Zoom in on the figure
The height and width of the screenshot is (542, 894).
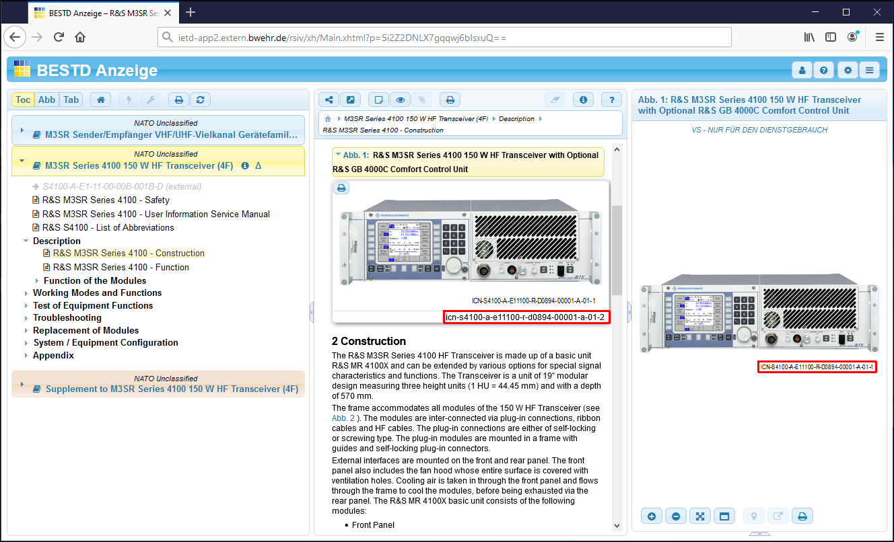pos(652,516)
